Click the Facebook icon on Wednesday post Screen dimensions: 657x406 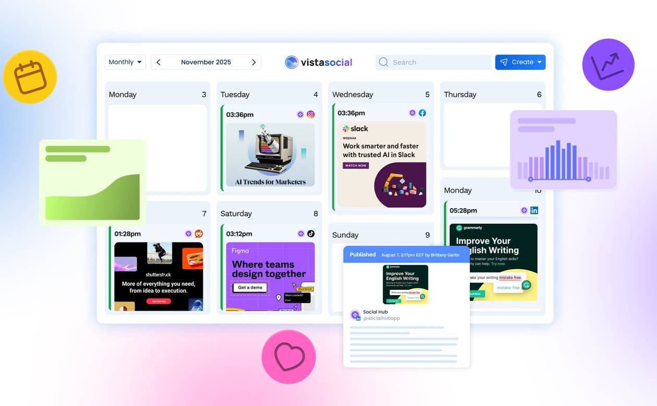(422, 113)
